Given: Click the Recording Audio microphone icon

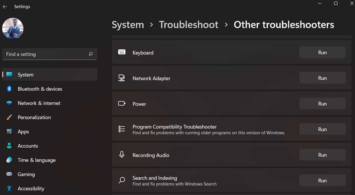Looking at the screenshot, I should (x=122, y=154).
